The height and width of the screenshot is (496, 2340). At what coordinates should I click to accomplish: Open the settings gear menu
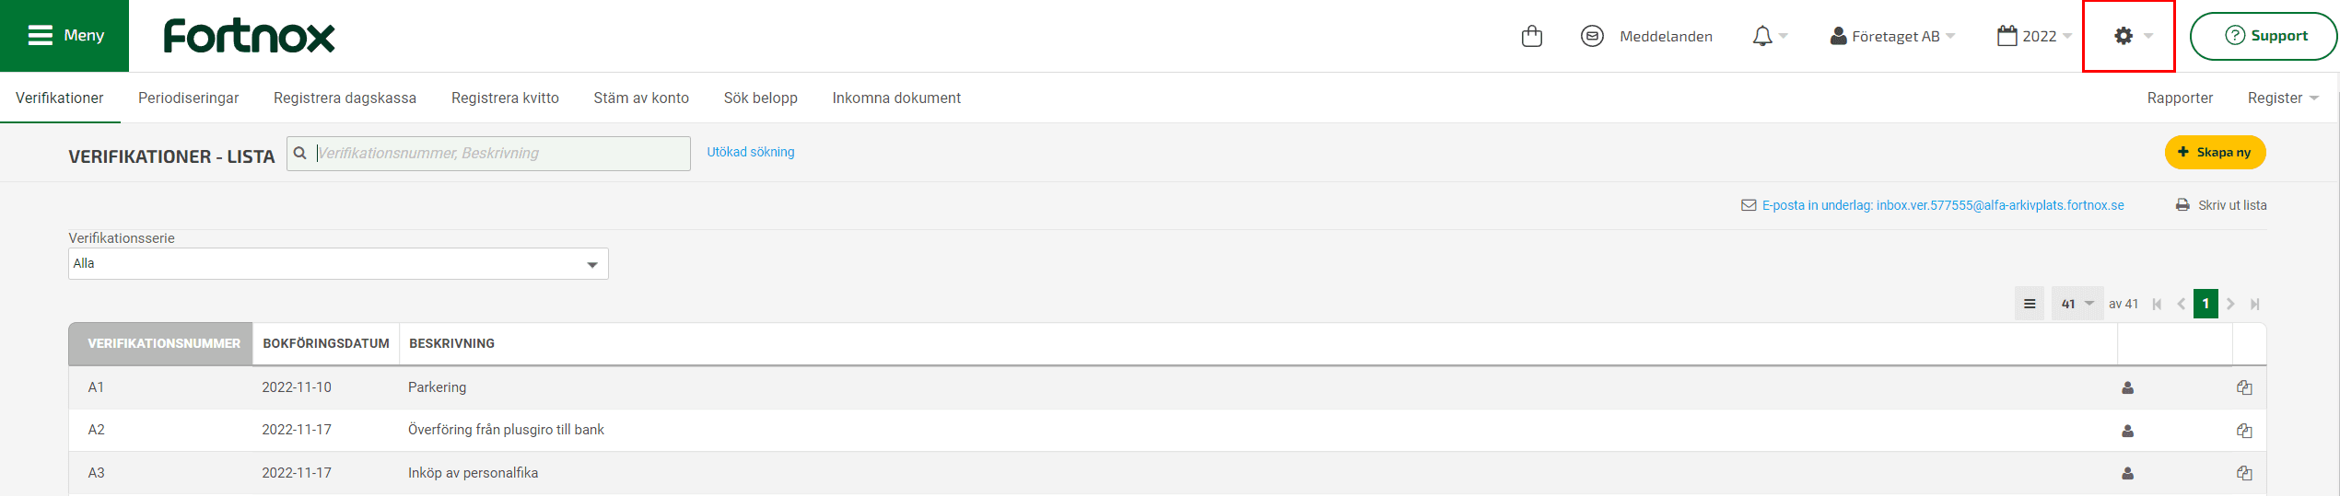click(x=2132, y=36)
